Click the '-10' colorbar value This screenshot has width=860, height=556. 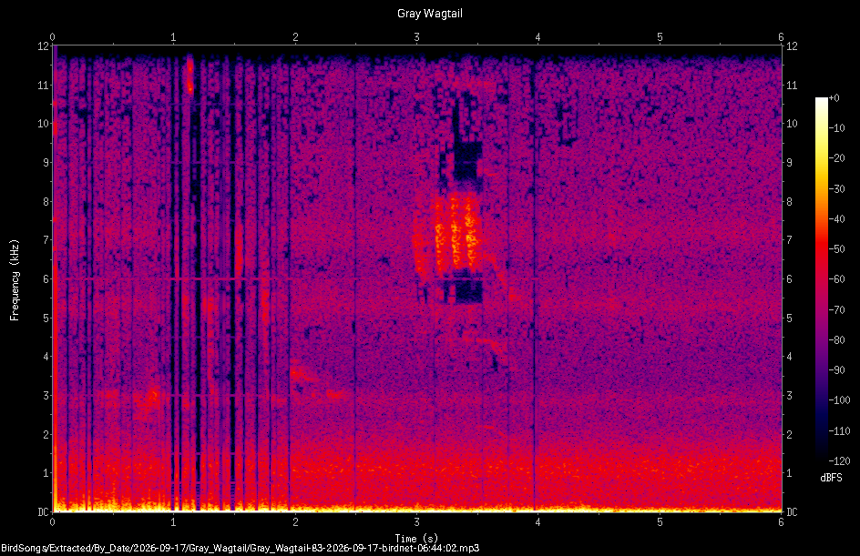(836, 128)
